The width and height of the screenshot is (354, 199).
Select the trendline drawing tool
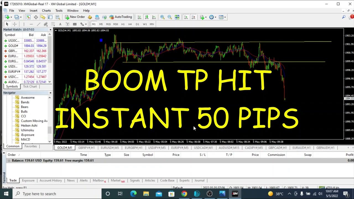(x=38, y=24)
